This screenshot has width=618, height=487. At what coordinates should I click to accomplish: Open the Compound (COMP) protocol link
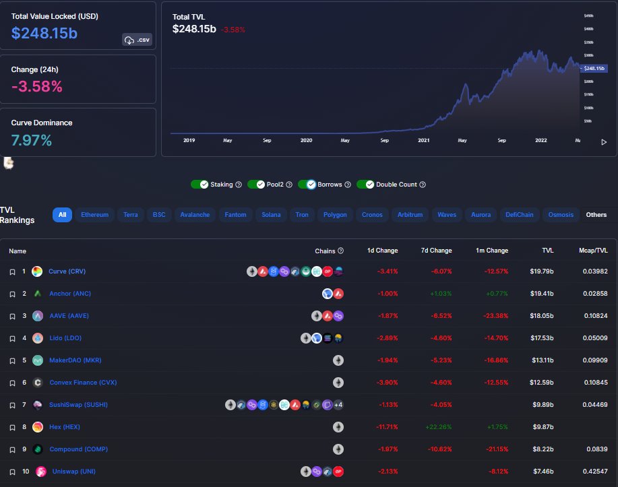point(78,449)
